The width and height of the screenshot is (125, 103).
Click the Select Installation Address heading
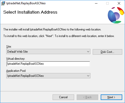pyautogui.click(x=30, y=12)
